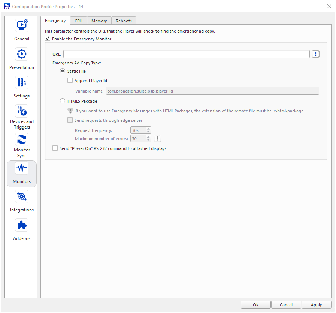Screen dimensions: 336x313
Task: Open the Integrations section icon
Action: [22, 196]
